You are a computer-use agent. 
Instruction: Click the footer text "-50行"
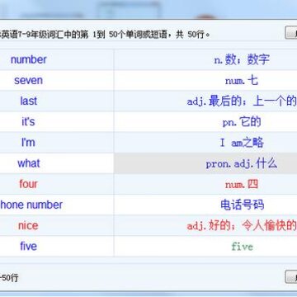pyautogui.click(x=9, y=278)
